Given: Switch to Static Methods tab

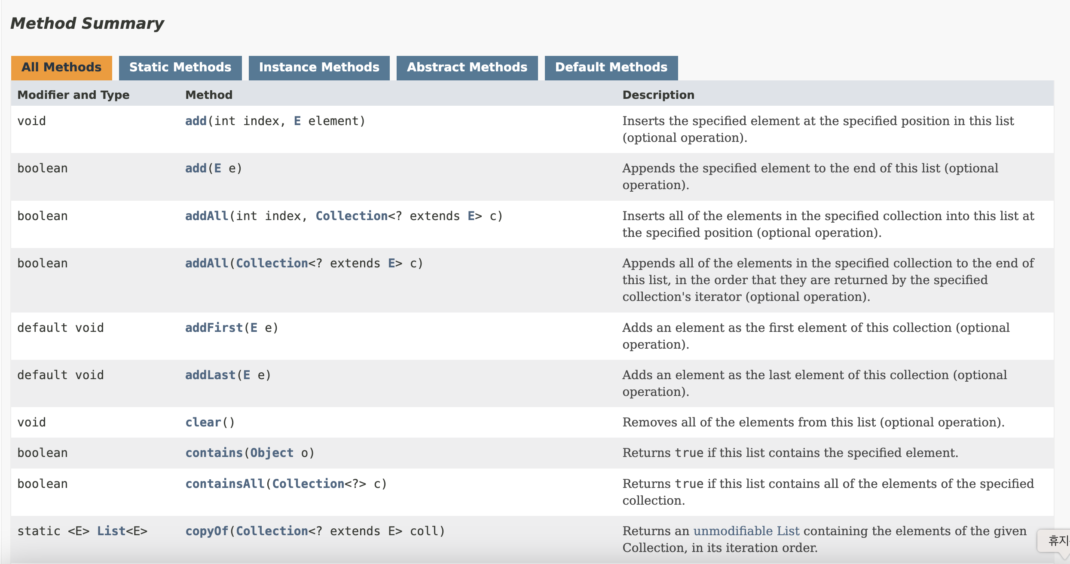Looking at the screenshot, I should click(180, 67).
